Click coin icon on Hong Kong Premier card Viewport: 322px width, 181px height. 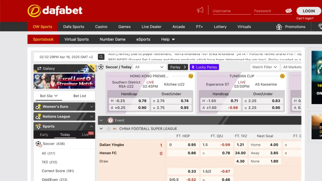click(x=191, y=76)
